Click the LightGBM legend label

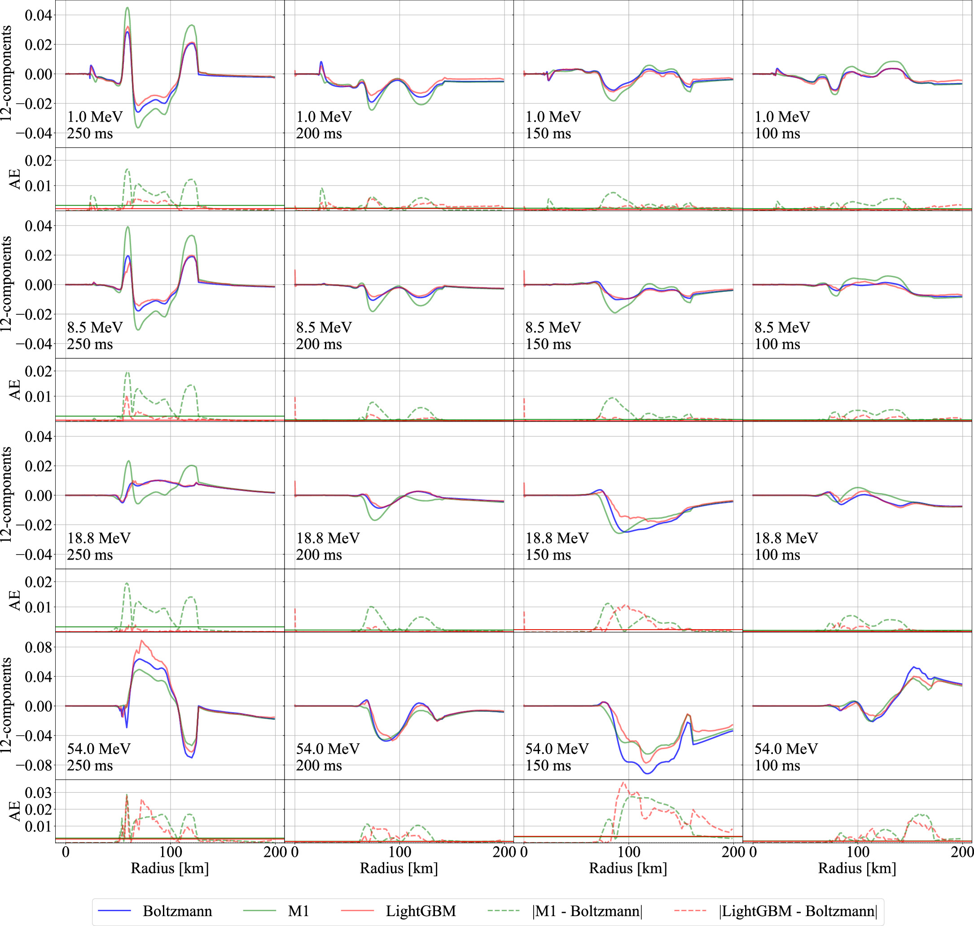[421, 911]
